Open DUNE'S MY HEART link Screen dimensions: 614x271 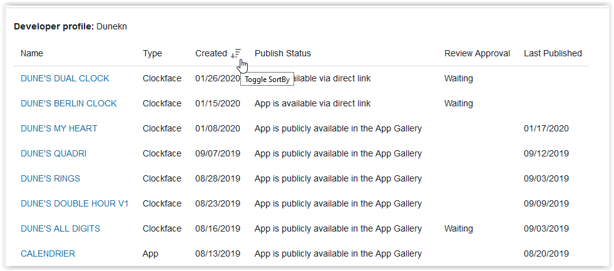[59, 128]
